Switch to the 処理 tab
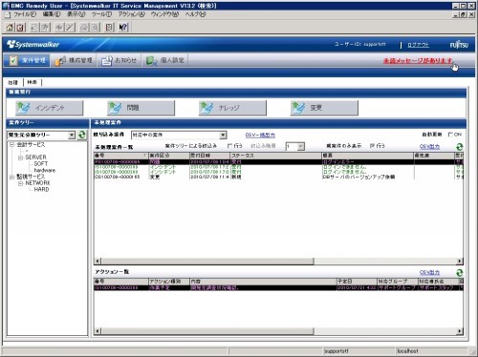This screenshot has width=478, height=357. tap(12, 82)
